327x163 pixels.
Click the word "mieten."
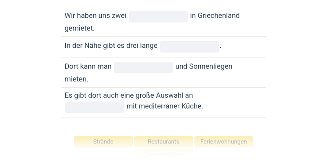coord(76,79)
